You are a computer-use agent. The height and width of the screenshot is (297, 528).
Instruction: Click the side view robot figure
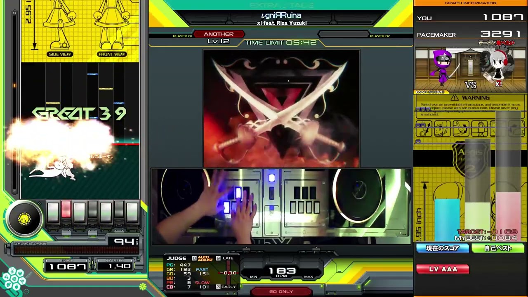point(60,25)
